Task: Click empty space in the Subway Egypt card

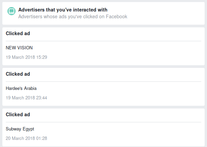Action: tap(125, 134)
